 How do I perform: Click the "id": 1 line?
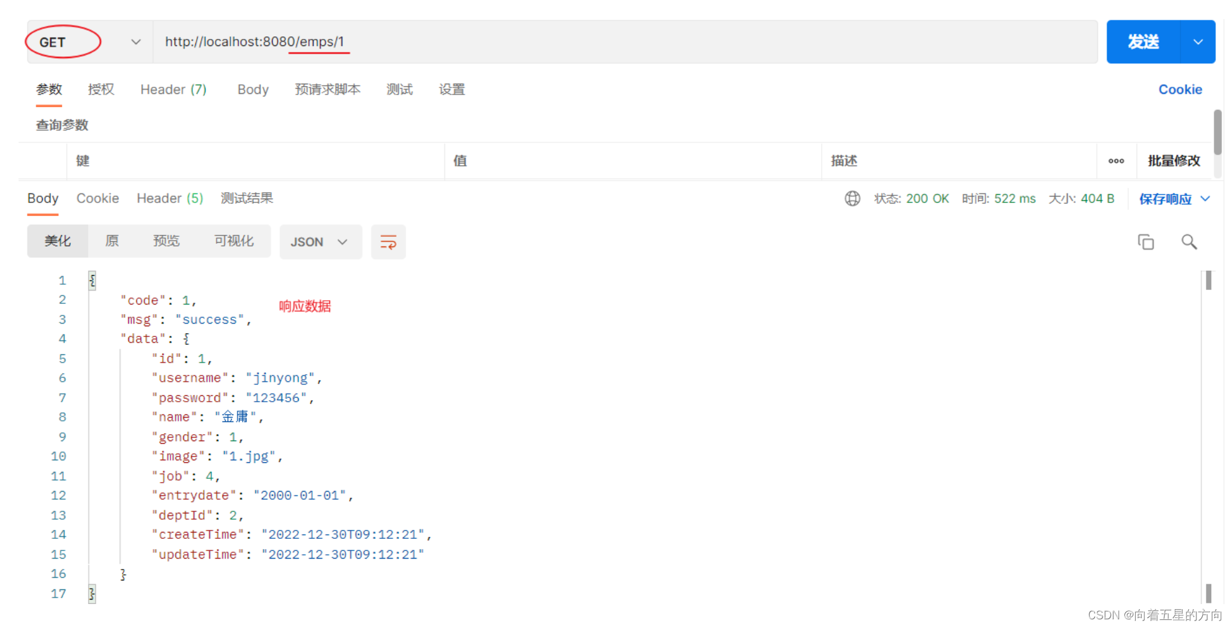182,359
